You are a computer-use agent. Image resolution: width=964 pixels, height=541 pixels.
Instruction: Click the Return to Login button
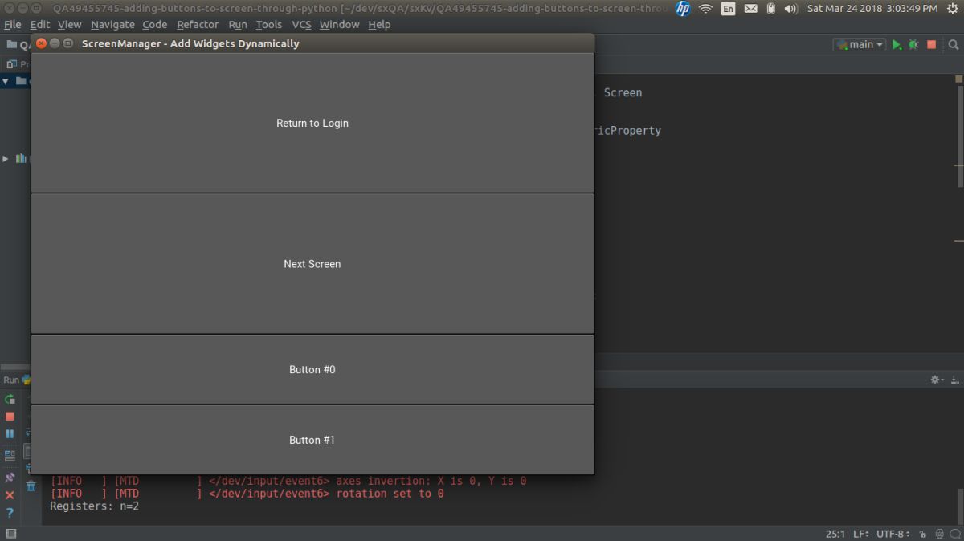(312, 123)
